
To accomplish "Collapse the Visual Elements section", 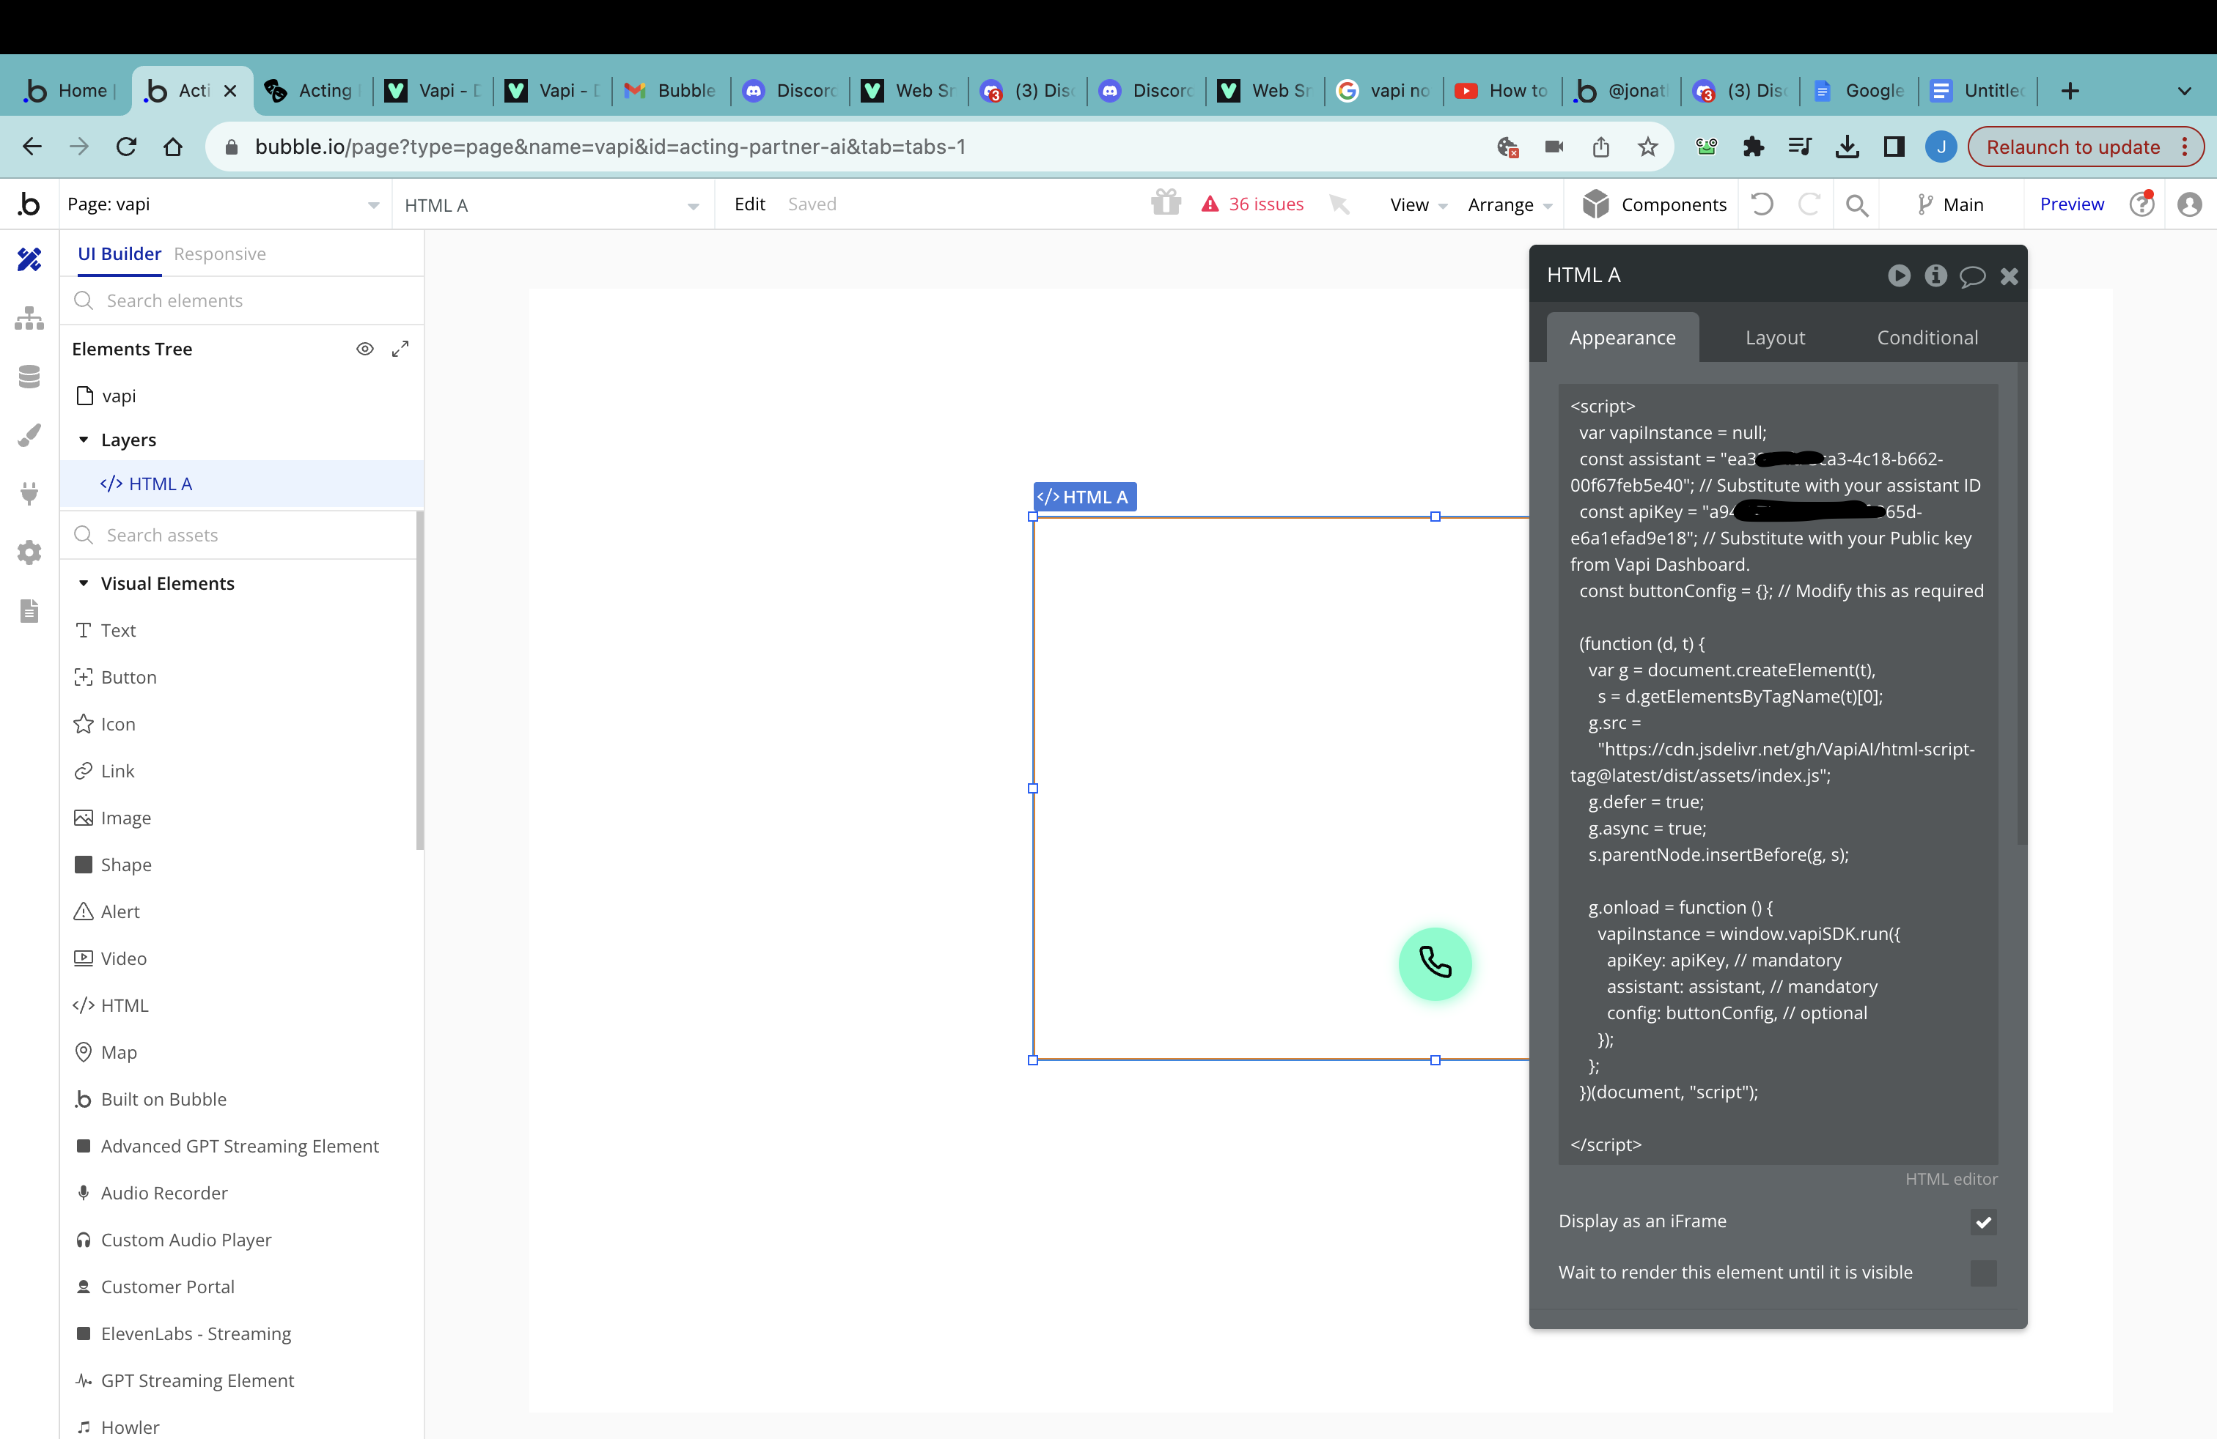I will 85,582.
